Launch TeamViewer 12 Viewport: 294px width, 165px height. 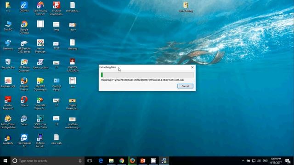click(24, 141)
